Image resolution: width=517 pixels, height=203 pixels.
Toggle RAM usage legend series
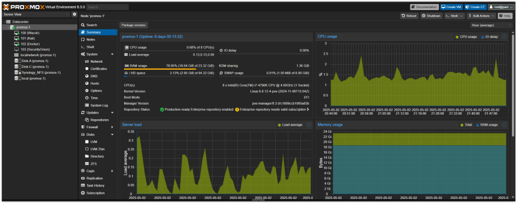[x=487, y=125]
